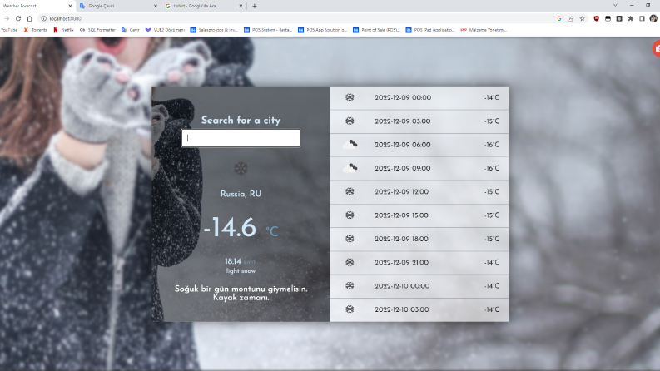Open the red shield extension icon

(597, 18)
